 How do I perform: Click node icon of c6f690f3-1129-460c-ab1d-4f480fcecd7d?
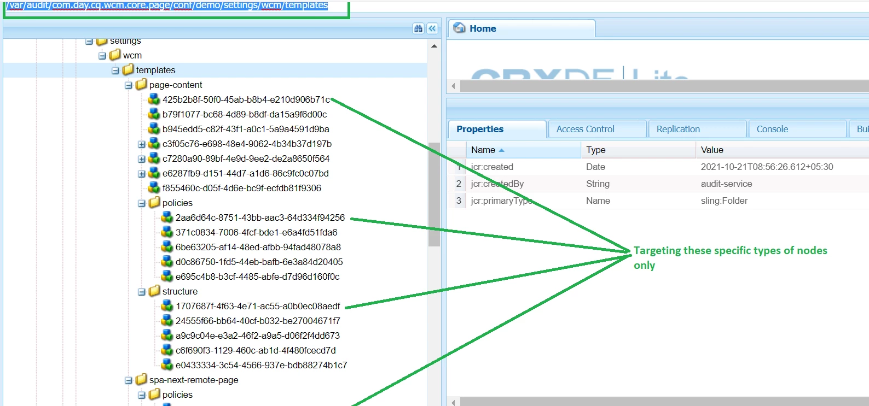click(167, 350)
